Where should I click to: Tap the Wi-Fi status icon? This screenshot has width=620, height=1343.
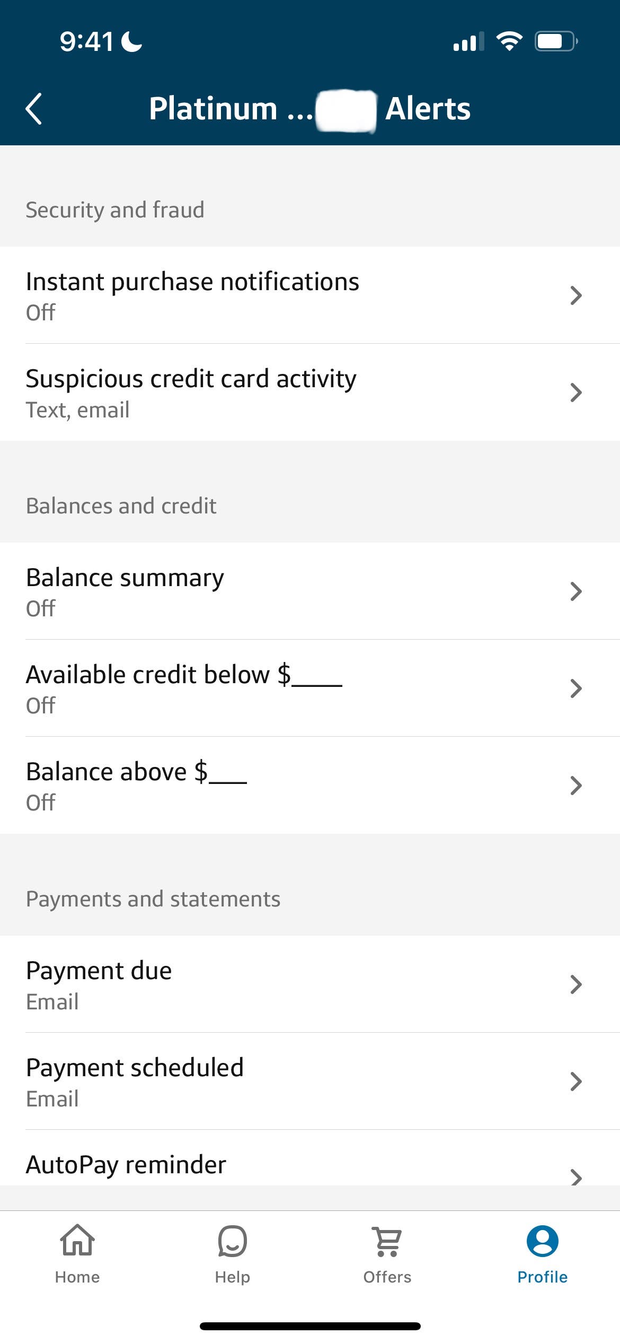click(x=509, y=41)
